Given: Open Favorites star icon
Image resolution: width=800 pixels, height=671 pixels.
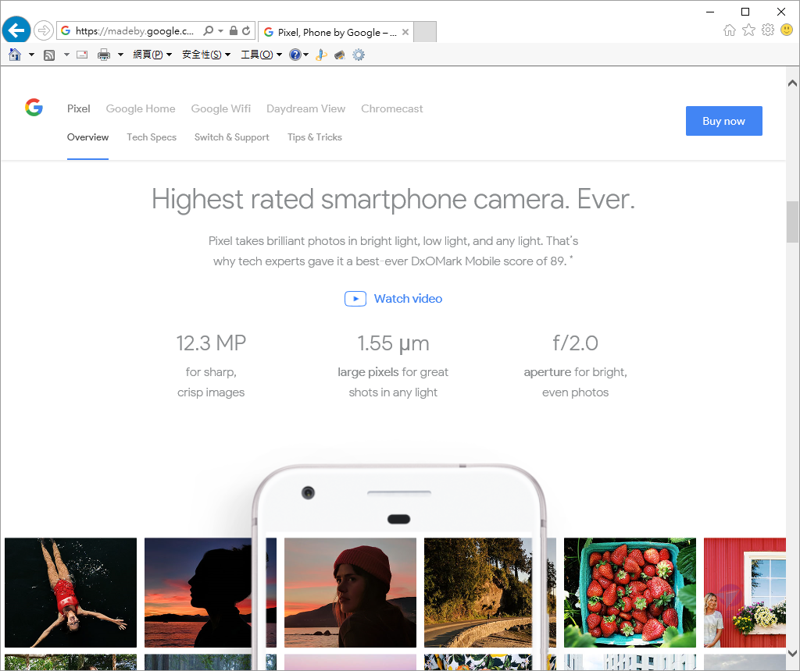Looking at the screenshot, I should [x=748, y=30].
